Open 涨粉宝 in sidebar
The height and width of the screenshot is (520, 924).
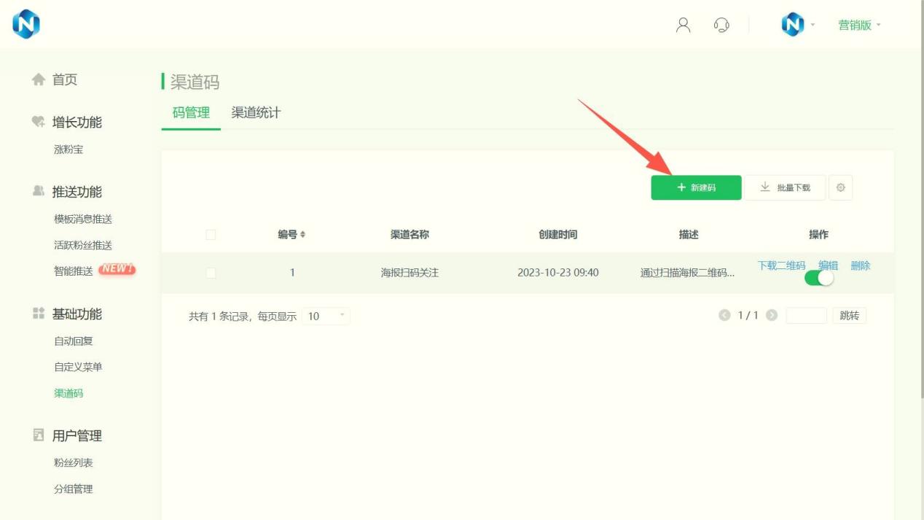[68, 150]
